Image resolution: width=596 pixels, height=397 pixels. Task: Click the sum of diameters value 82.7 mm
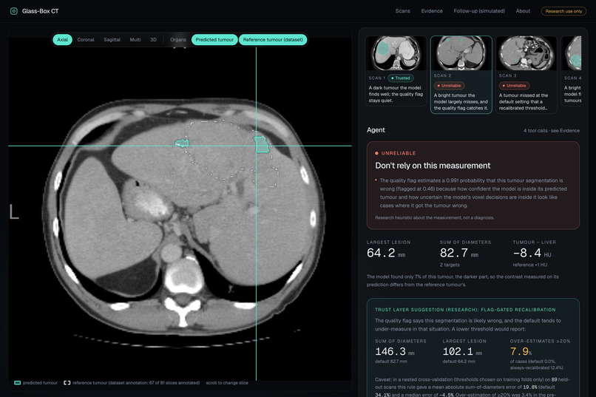[458, 253]
